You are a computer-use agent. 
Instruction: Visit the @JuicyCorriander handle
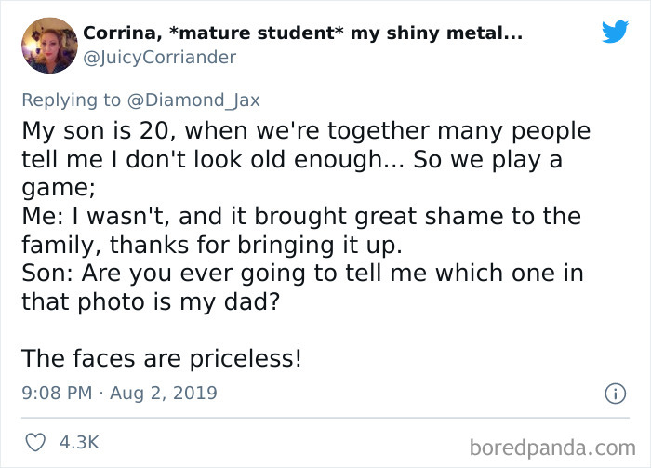[x=159, y=58]
